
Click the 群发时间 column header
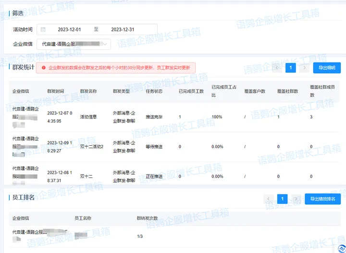(x=56, y=91)
